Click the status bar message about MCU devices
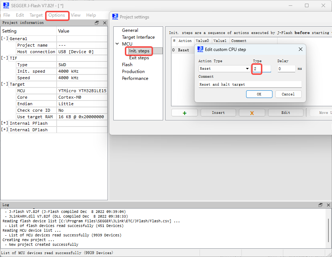 [57, 253]
